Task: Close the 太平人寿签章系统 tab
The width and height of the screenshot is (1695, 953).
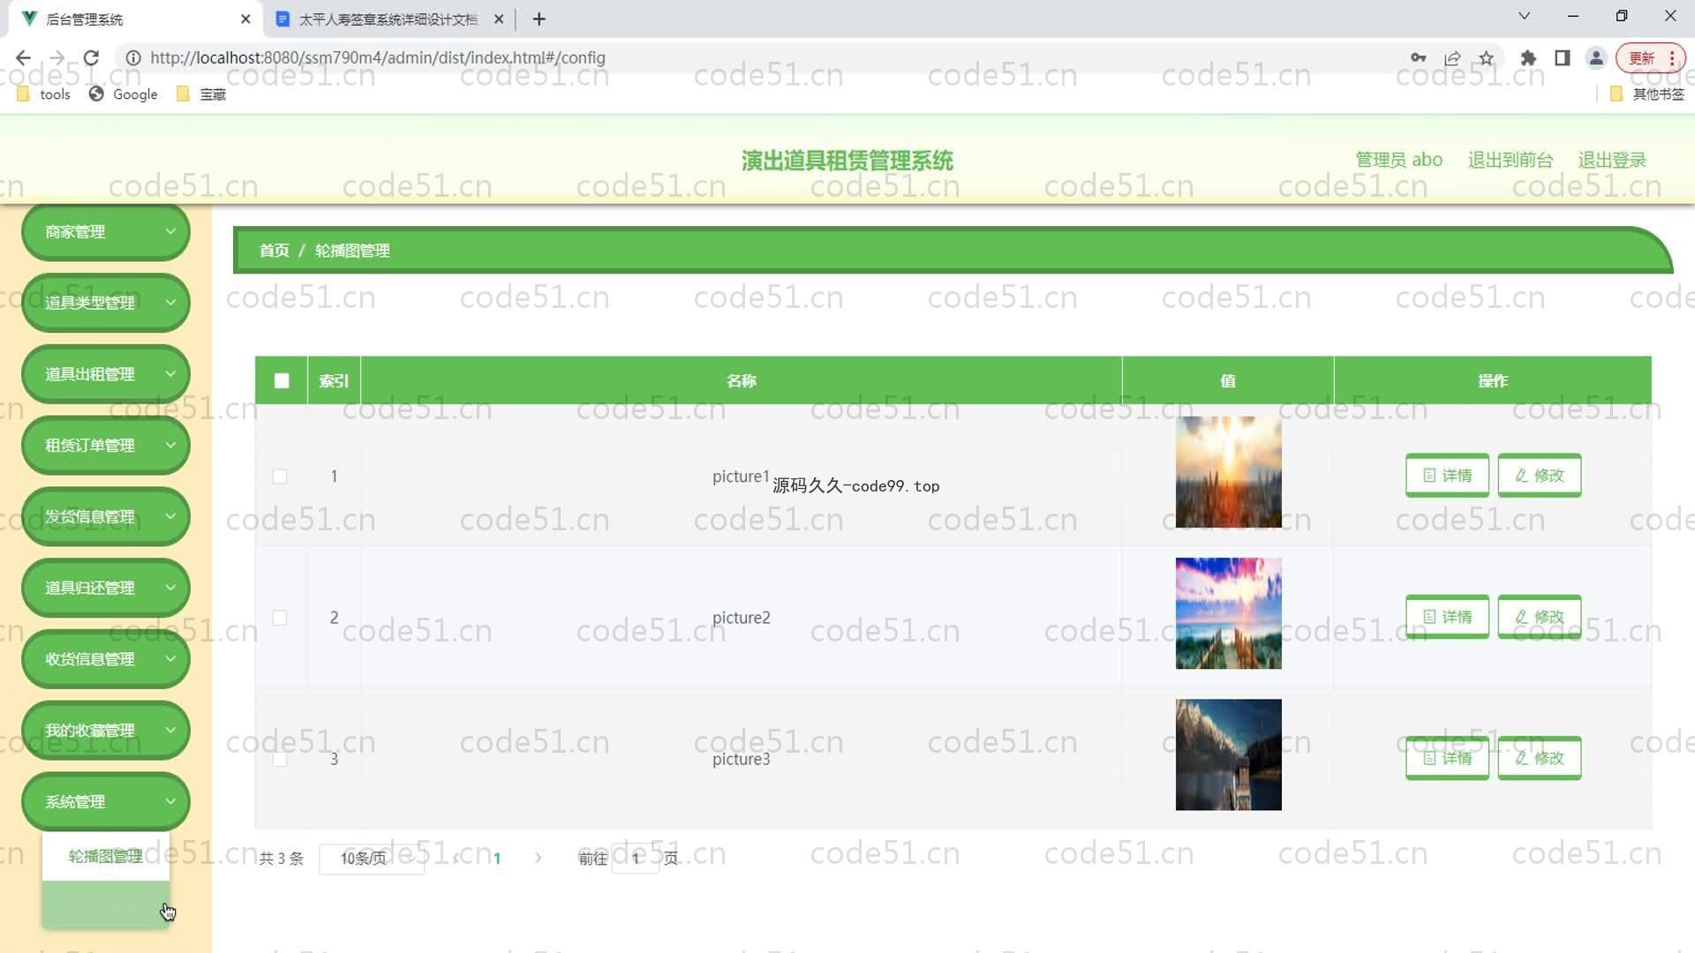Action: click(499, 19)
